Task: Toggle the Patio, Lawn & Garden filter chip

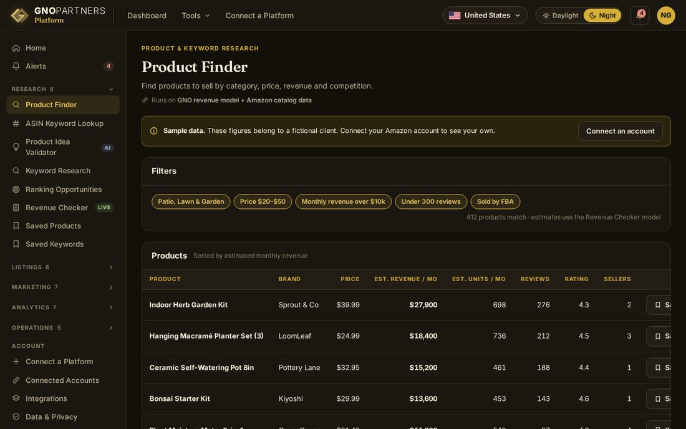Action: (x=191, y=201)
